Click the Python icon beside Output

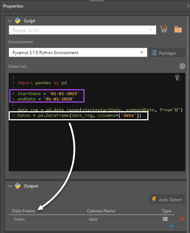18,186
